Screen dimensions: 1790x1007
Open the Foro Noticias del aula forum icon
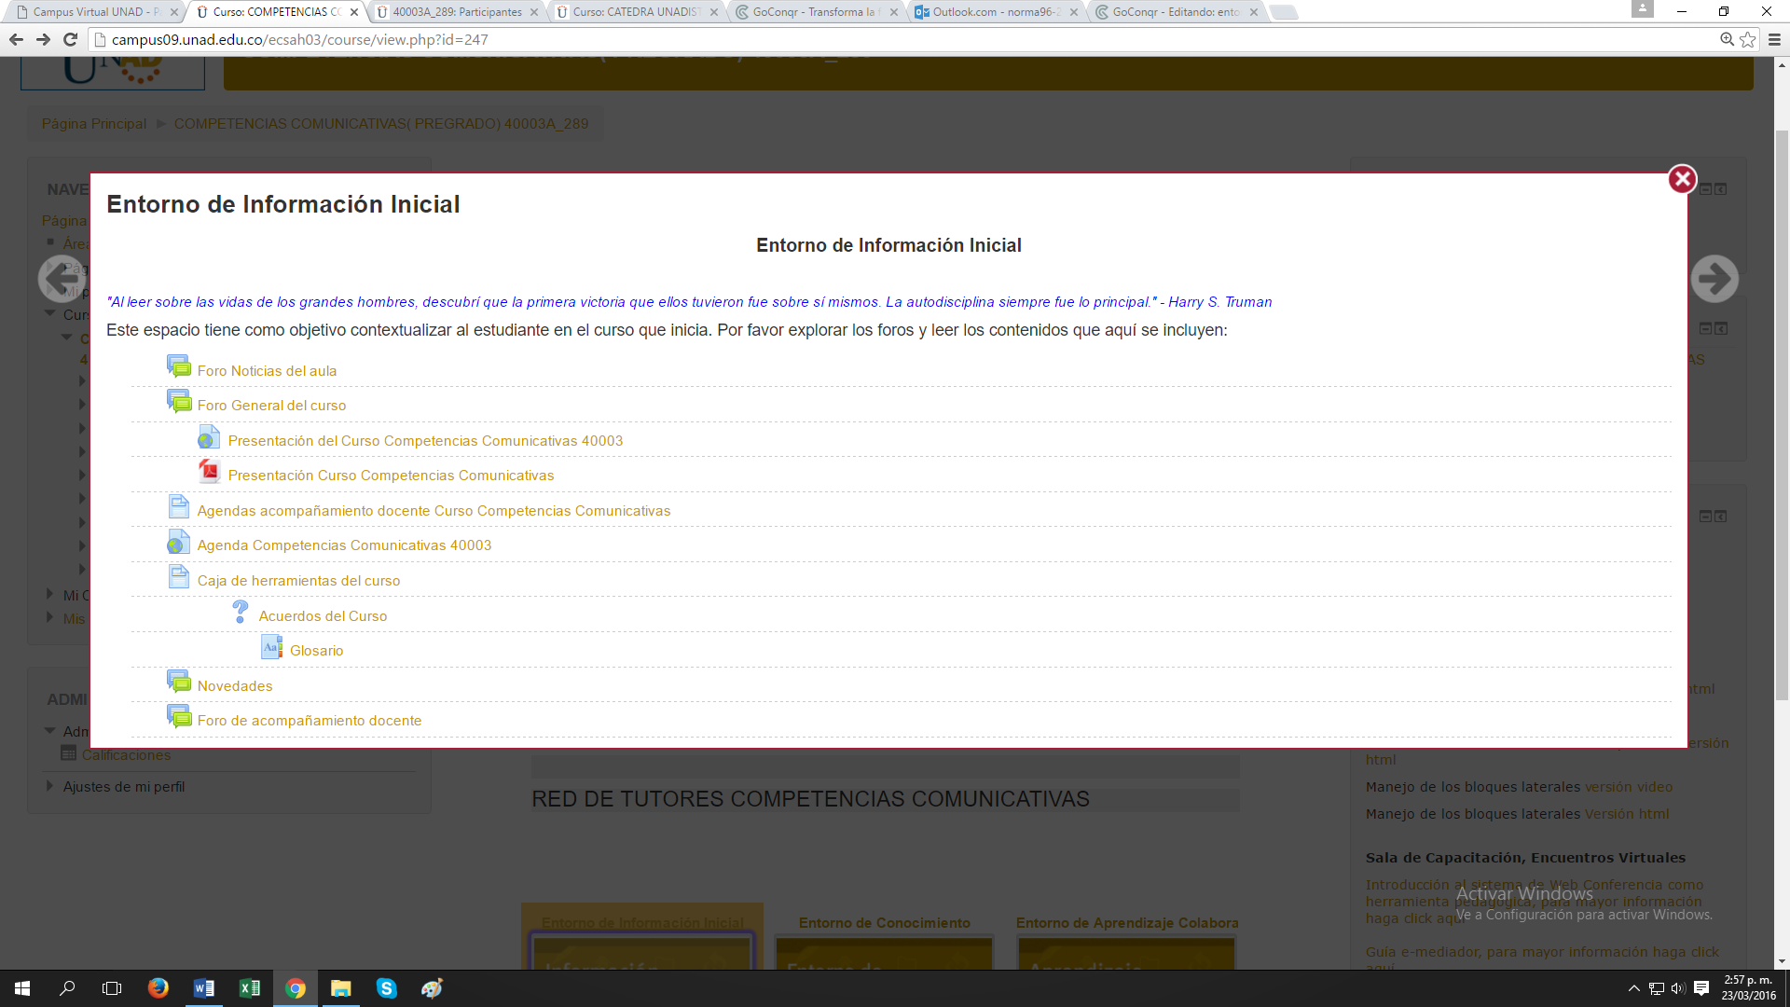[178, 366]
